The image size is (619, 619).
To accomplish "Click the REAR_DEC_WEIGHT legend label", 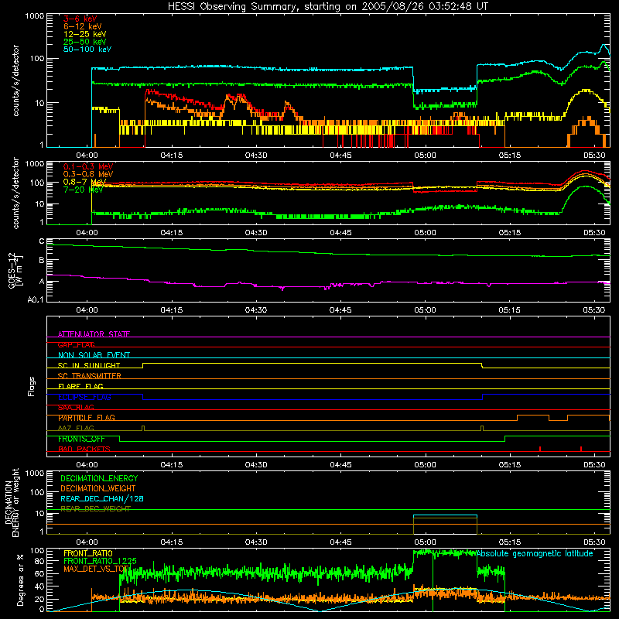I will coord(95,509).
